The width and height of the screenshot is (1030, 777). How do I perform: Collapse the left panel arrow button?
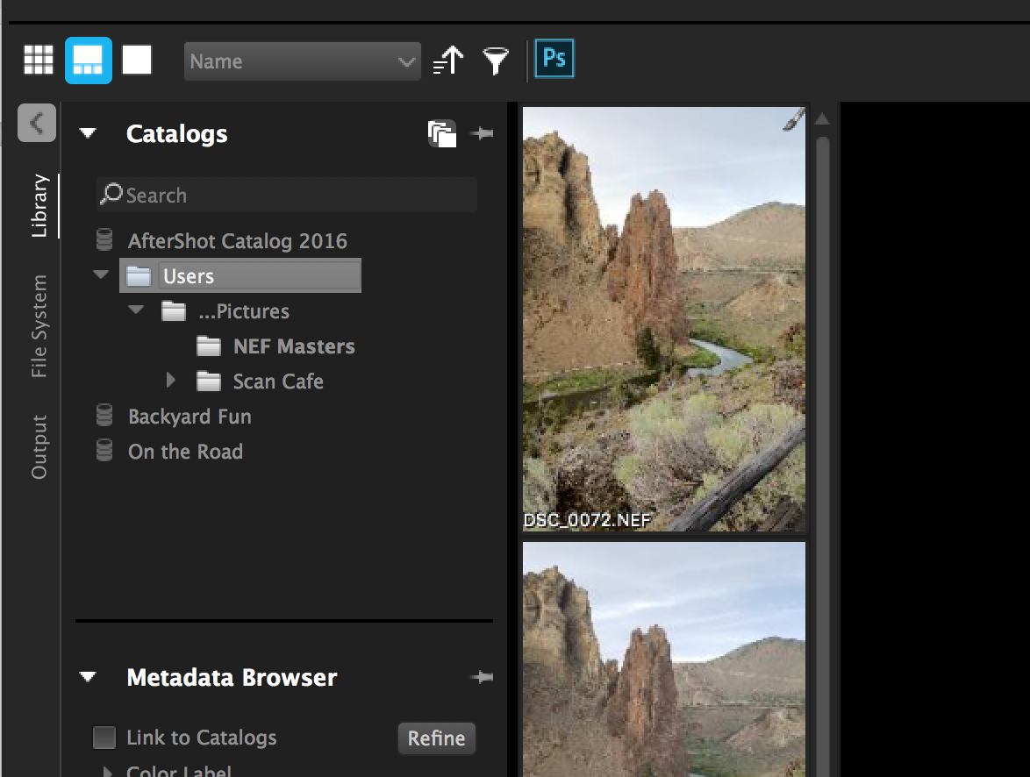tap(37, 123)
